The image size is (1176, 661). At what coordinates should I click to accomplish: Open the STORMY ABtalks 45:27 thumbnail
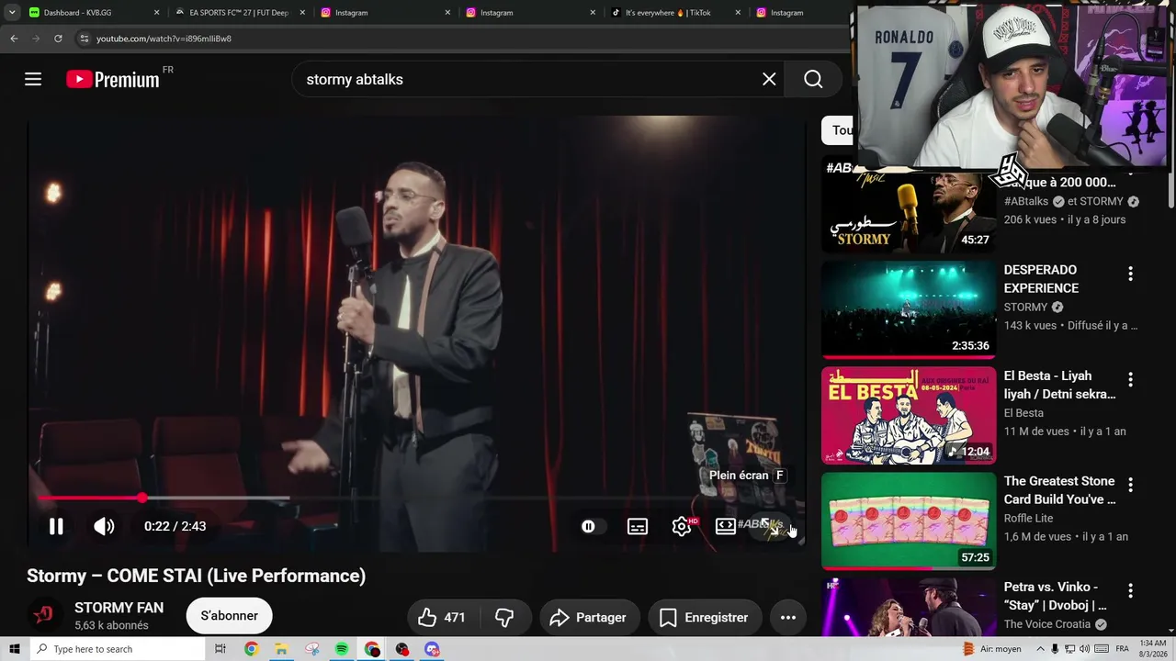click(909, 204)
